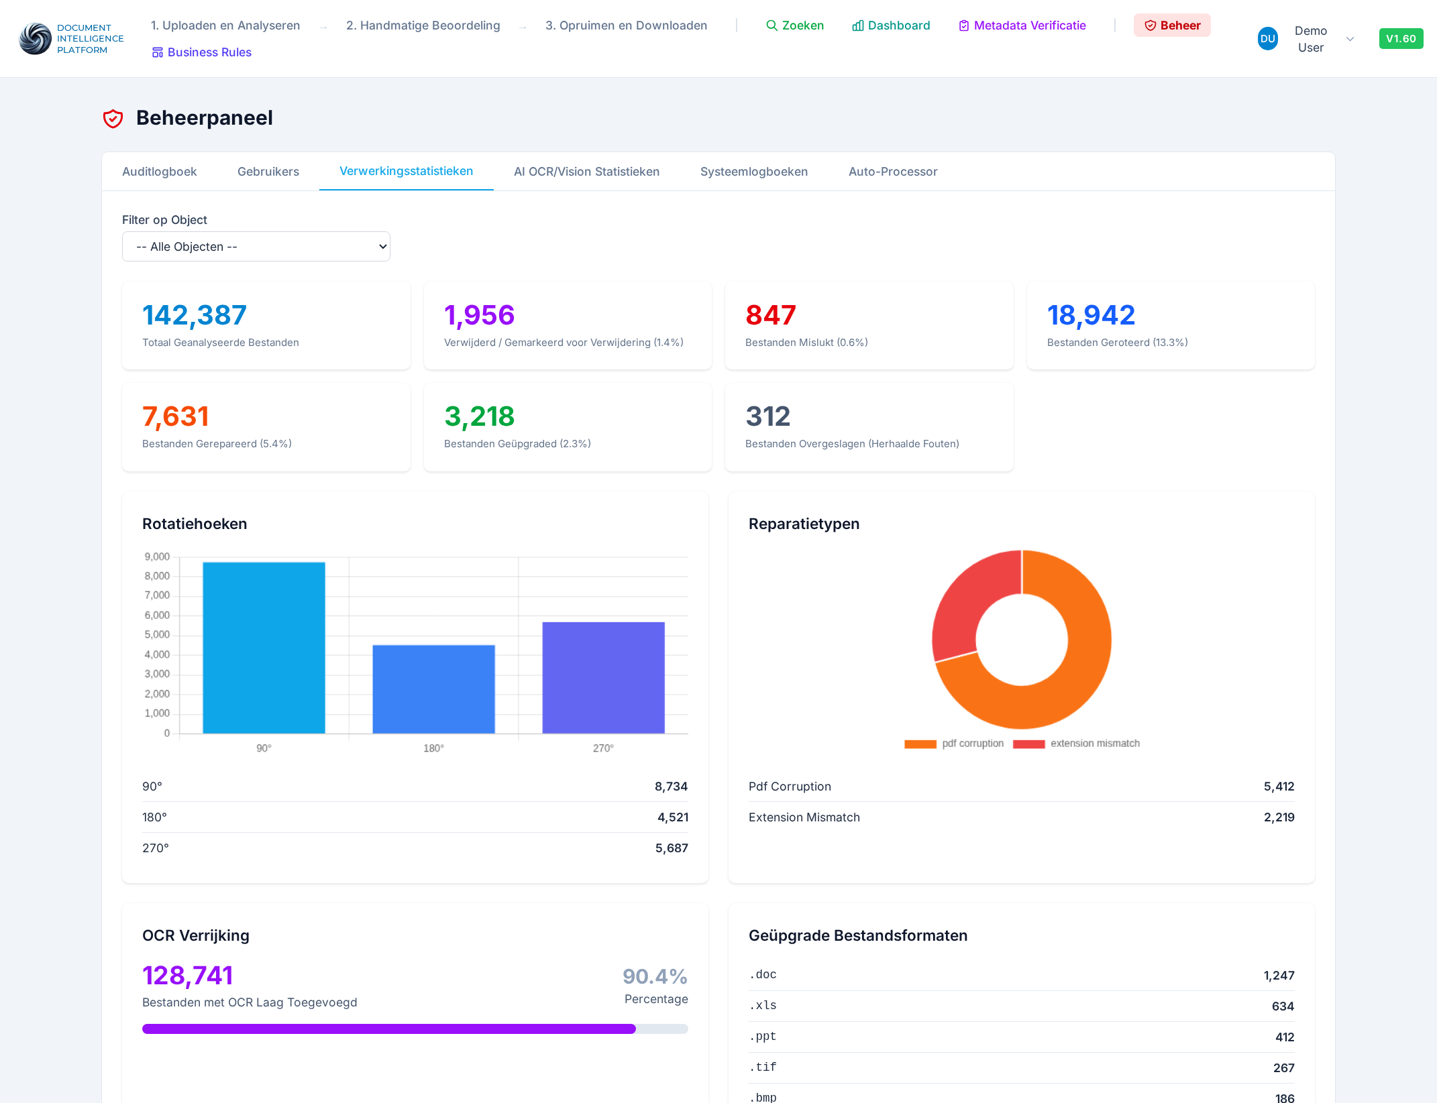Click the red extension mismatch donut segment

965,603
